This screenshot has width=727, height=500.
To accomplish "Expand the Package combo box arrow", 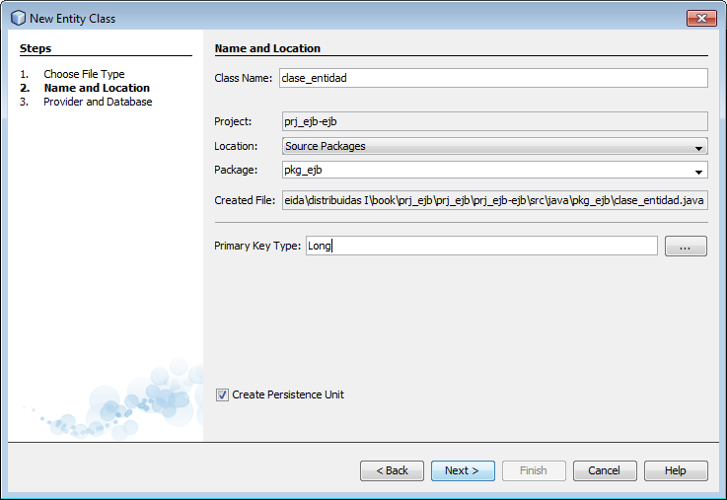I will pyautogui.click(x=698, y=171).
